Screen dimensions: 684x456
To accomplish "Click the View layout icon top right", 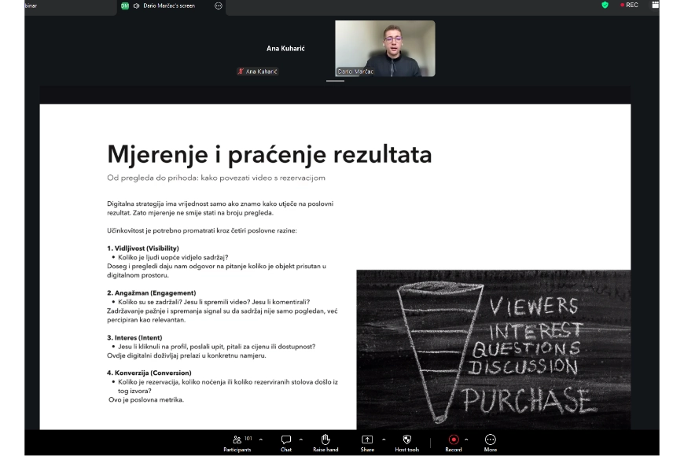I will point(655,6).
